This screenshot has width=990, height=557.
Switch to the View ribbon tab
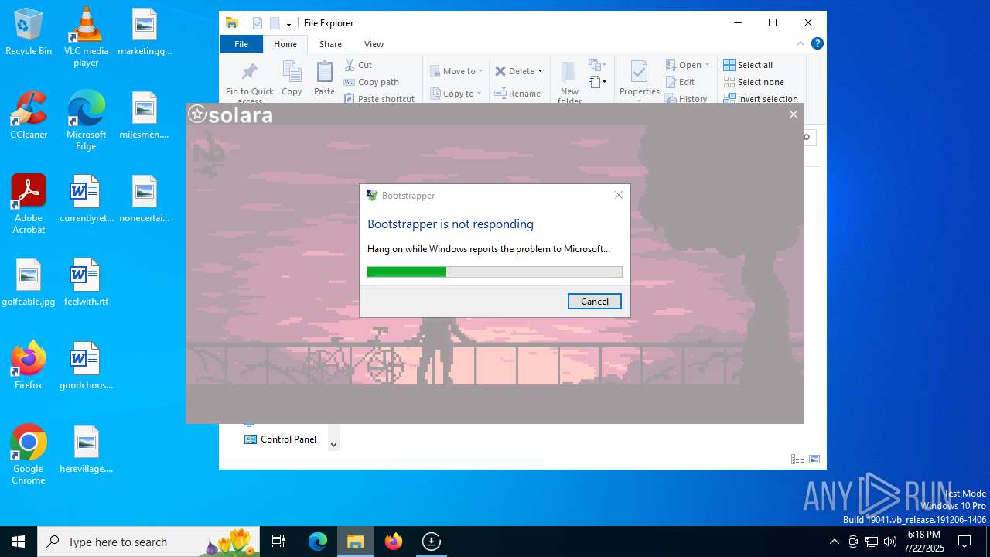pos(374,44)
